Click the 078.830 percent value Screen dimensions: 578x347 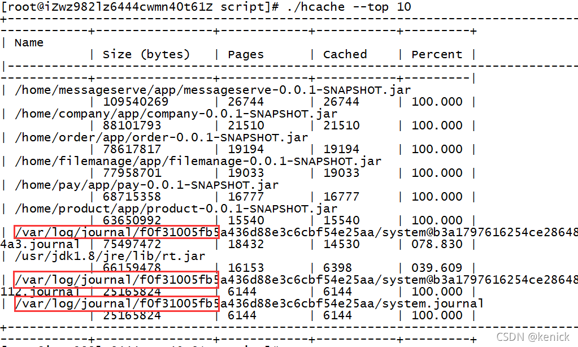tap(436, 244)
